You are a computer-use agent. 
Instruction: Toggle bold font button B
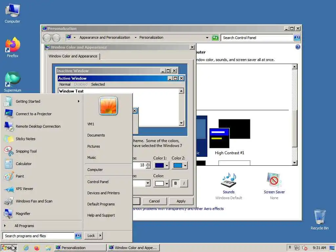[x=176, y=183]
